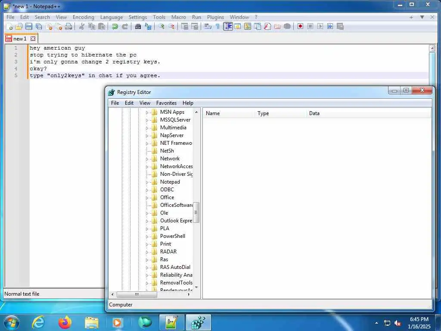Viewport: 441px width, 331px height.
Task: Expand the Multimedia key arrow
Action: click(147, 128)
